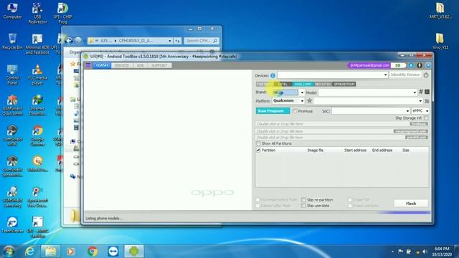The width and height of the screenshot is (459, 258).
Task: Click the dark square icon after hash
Action: (x=427, y=92)
